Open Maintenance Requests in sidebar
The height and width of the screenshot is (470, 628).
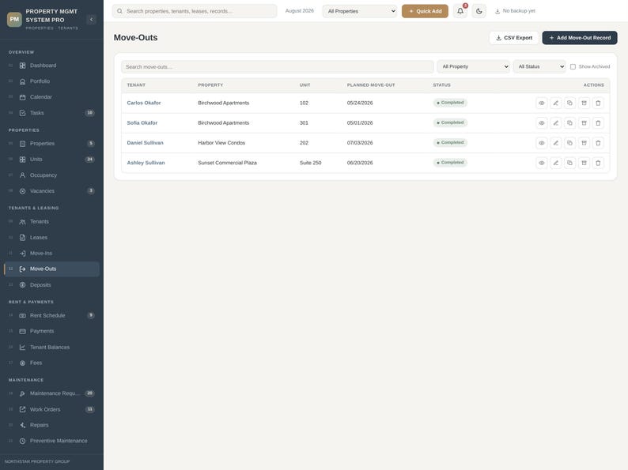(51, 393)
